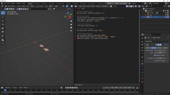Choose the Rotate tool
The image size is (170, 95).
(x=3, y=24)
